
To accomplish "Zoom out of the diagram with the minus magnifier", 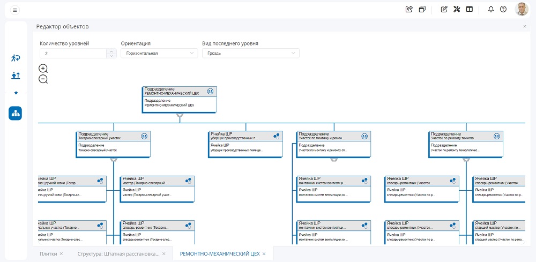I will point(43,79).
